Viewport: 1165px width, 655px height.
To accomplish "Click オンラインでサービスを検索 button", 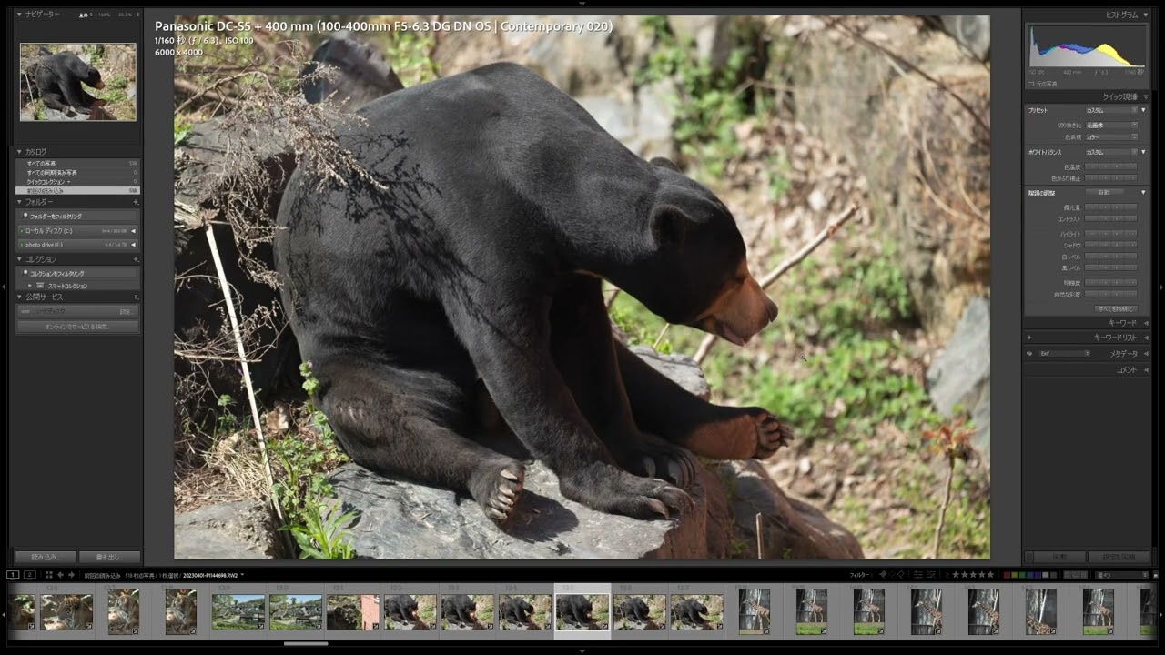I will pos(77,327).
